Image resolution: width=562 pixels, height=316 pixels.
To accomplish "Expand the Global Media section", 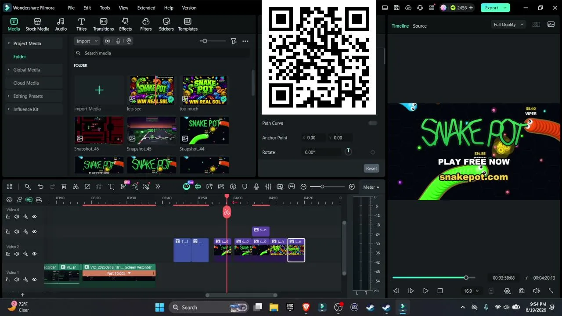I will pos(8,70).
